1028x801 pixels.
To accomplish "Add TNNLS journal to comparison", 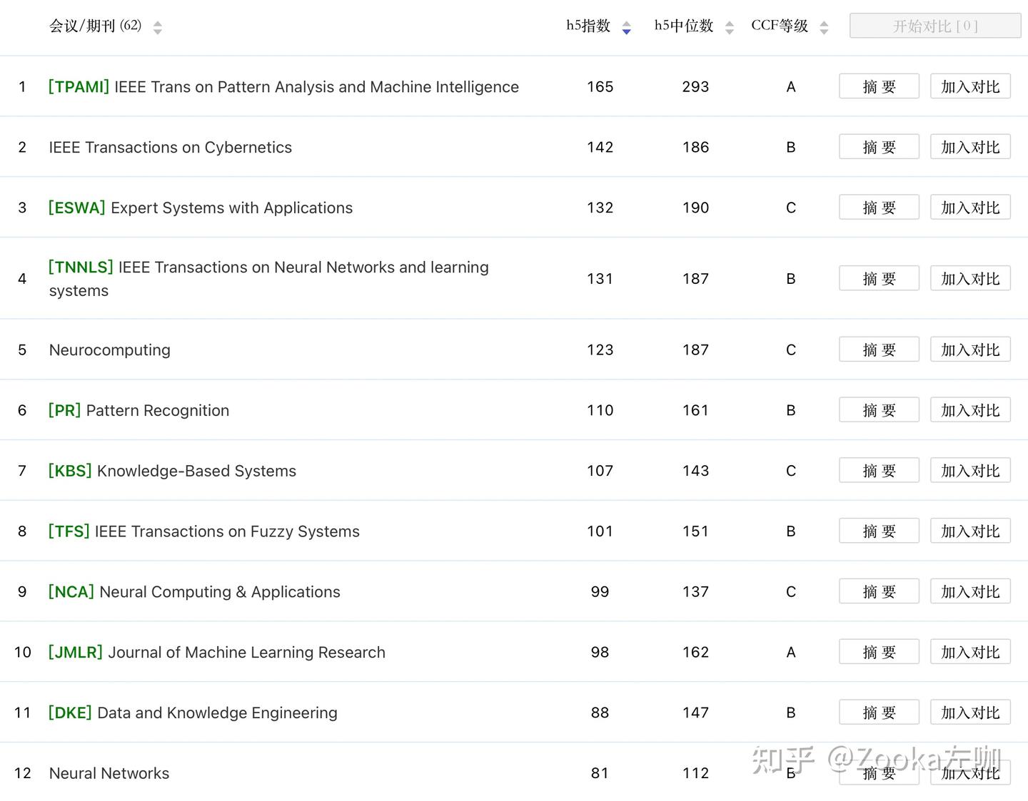I will 970,278.
